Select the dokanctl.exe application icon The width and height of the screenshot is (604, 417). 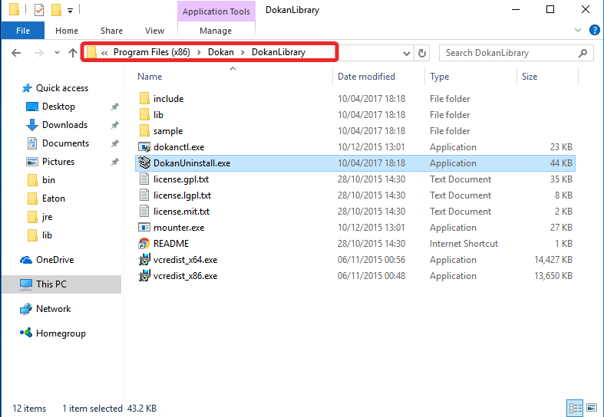[144, 147]
